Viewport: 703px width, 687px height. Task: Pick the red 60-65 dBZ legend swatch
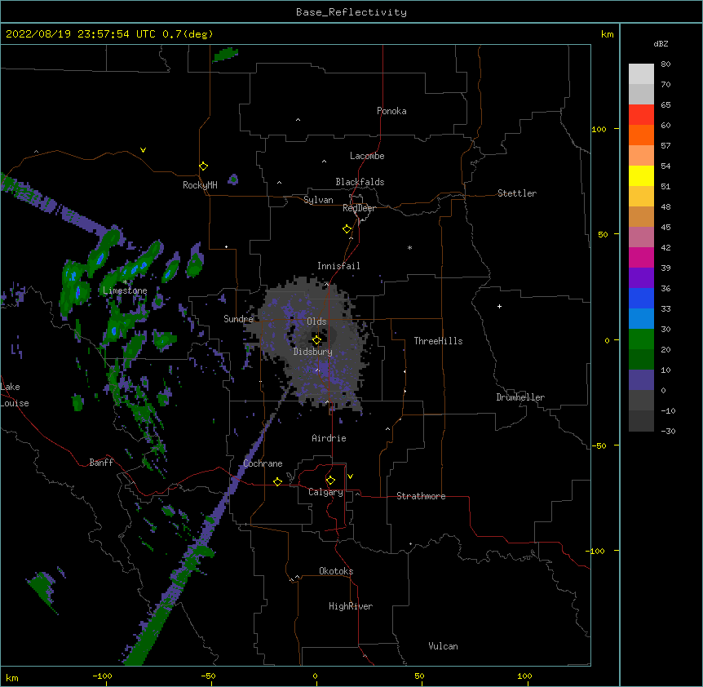click(x=641, y=115)
